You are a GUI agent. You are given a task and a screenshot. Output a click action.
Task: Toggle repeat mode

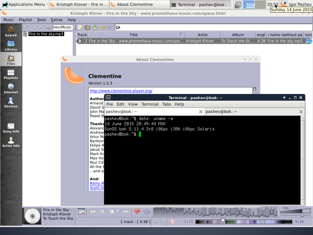tap(156, 222)
